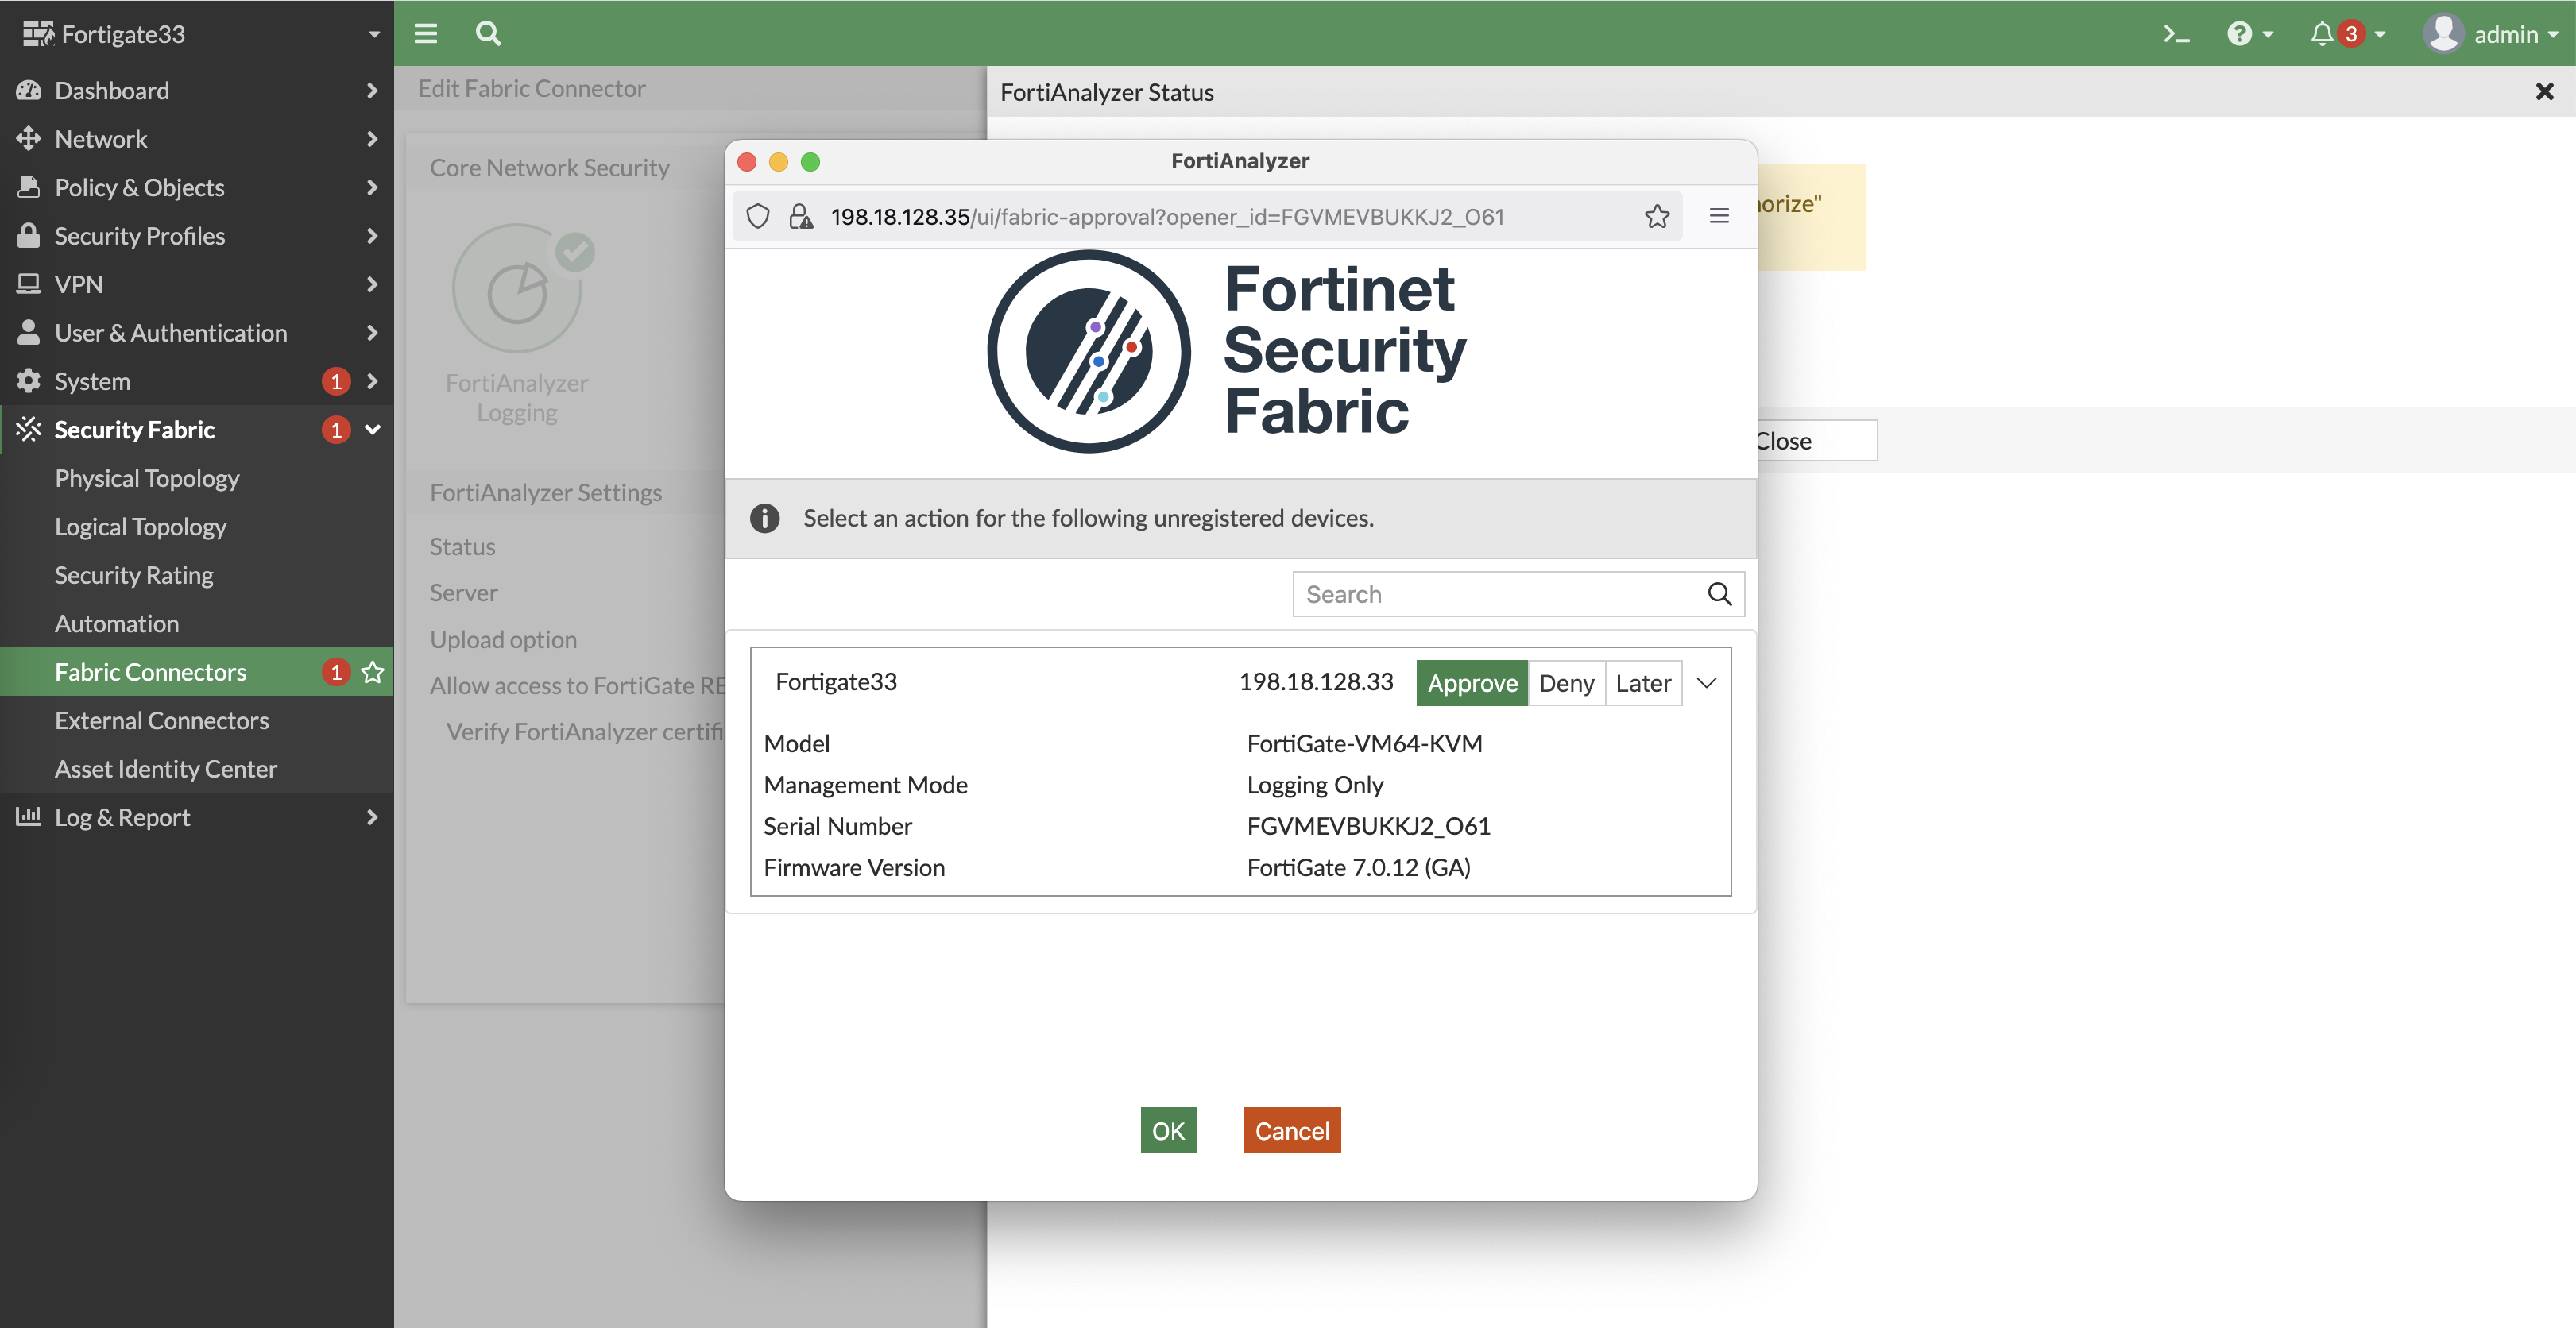Click the search magnifier in top bar
This screenshot has width=2576, height=1328.
click(488, 34)
